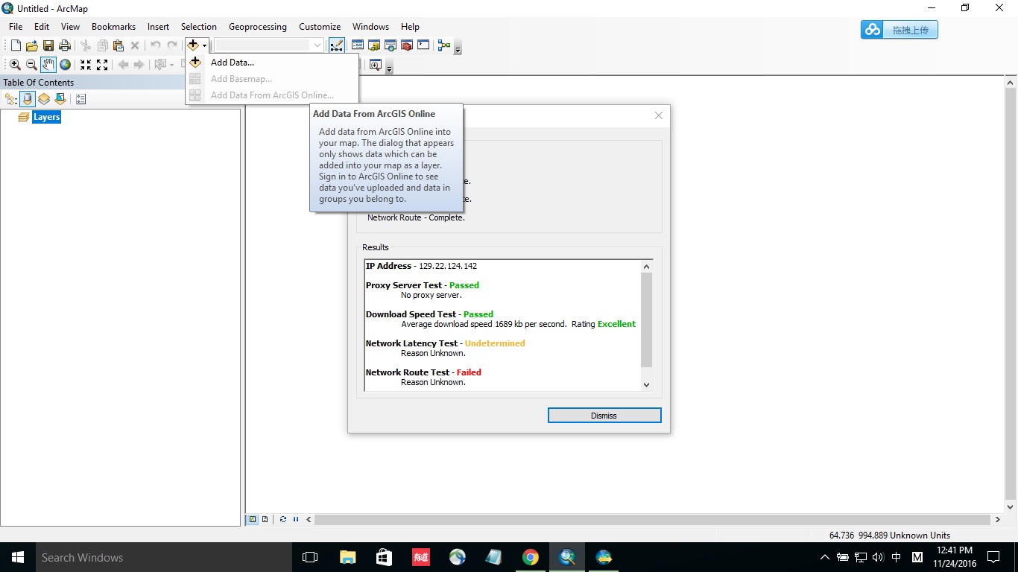The image size is (1018, 572).
Task: Select the Zoom In tool
Action: coord(15,65)
